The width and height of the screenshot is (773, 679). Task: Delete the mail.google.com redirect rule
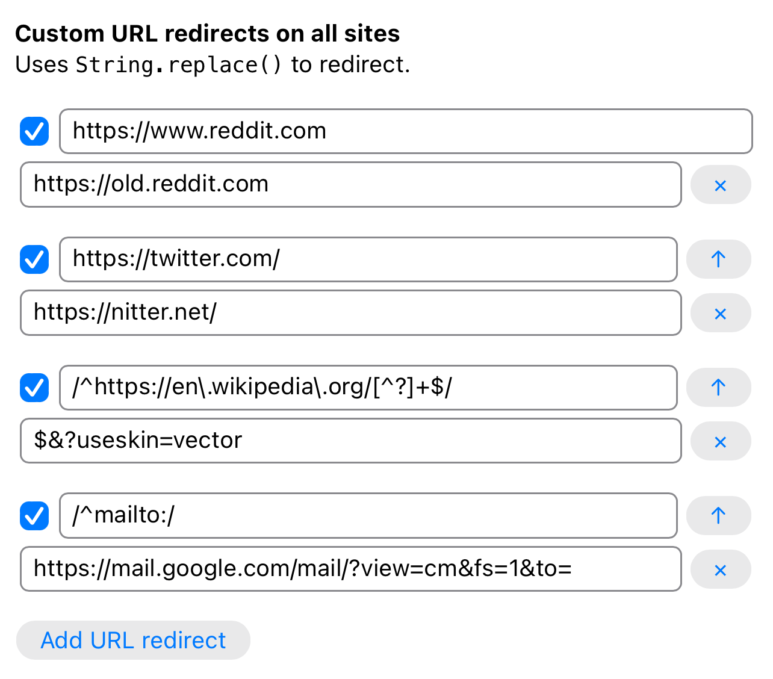720,569
